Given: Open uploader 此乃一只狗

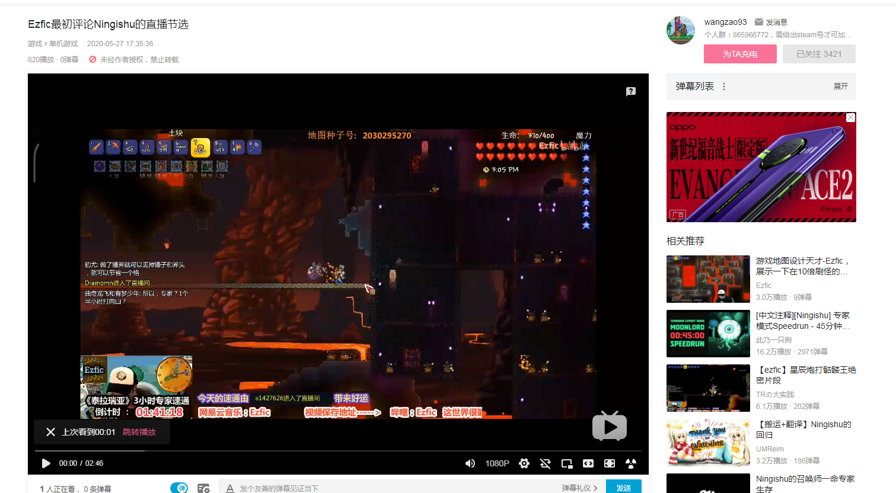Looking at the screenshot, I should click(774, 340).
